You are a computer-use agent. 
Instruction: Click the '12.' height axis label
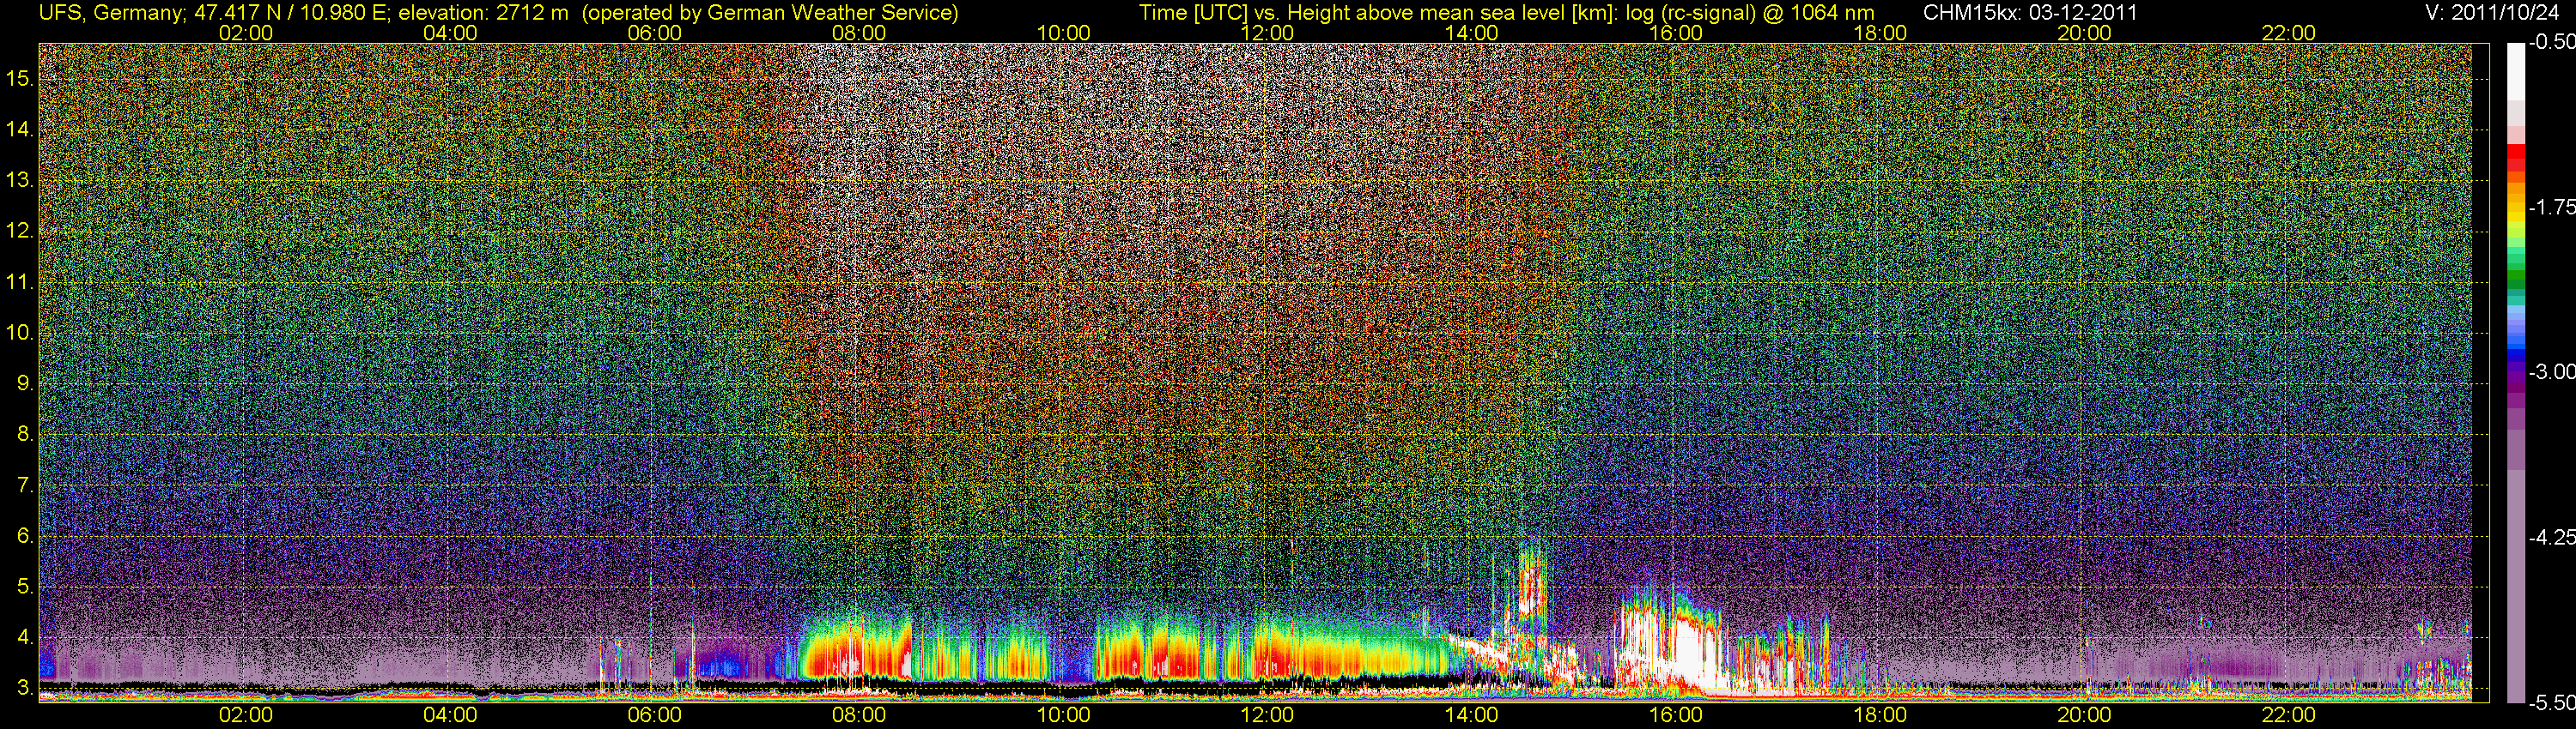20,232
